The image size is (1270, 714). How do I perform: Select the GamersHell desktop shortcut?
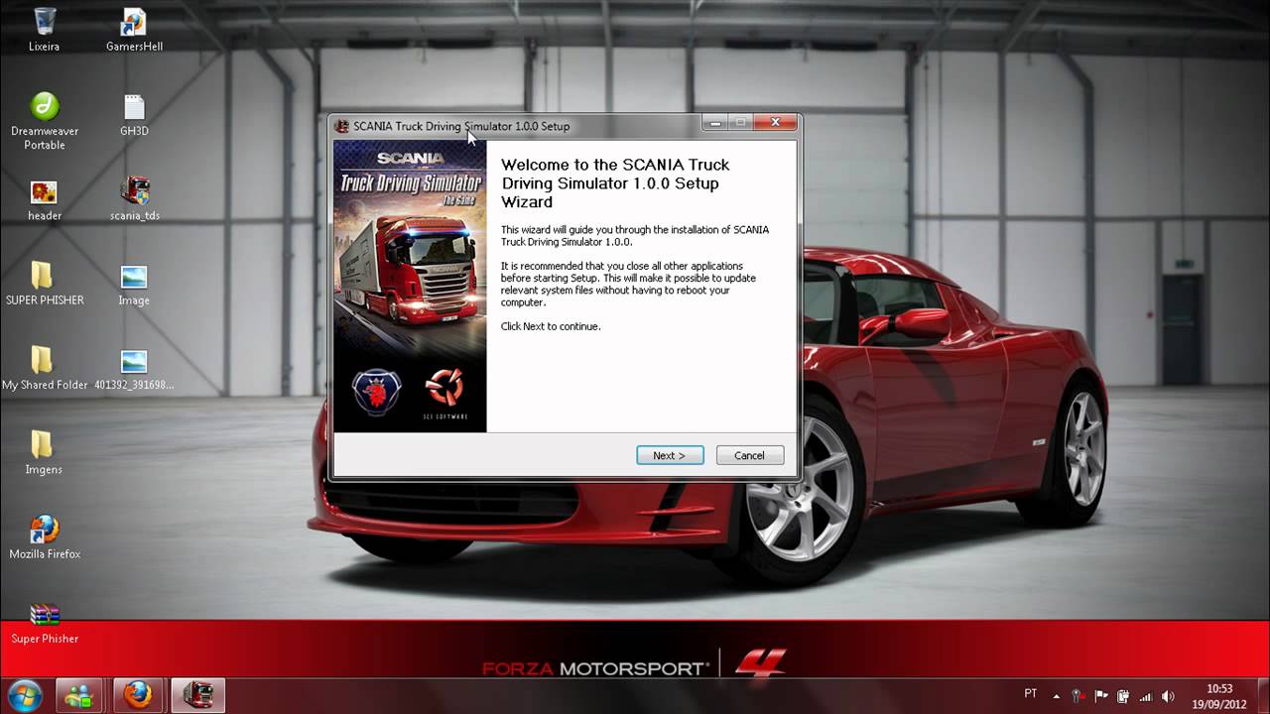pos(134,31)
